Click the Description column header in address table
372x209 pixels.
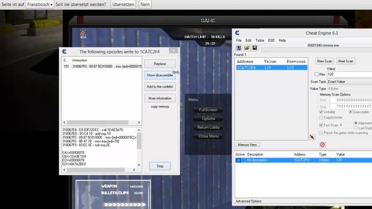[x=255, y=154]
